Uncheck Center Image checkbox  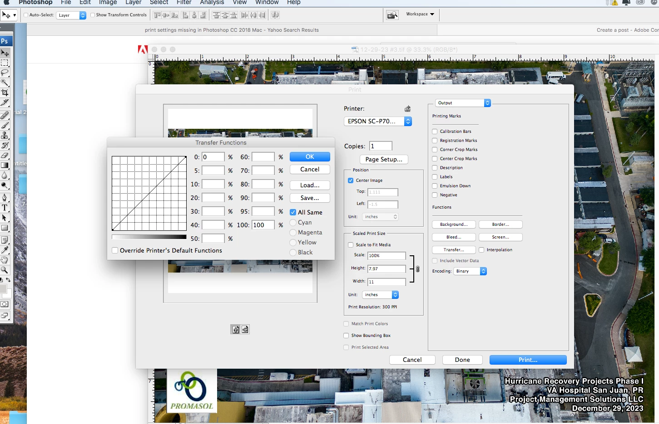pyautogui.click(x=351, y=180)
